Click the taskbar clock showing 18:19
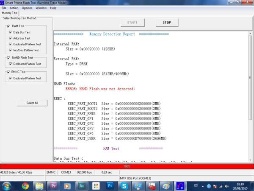 (240, 186)
